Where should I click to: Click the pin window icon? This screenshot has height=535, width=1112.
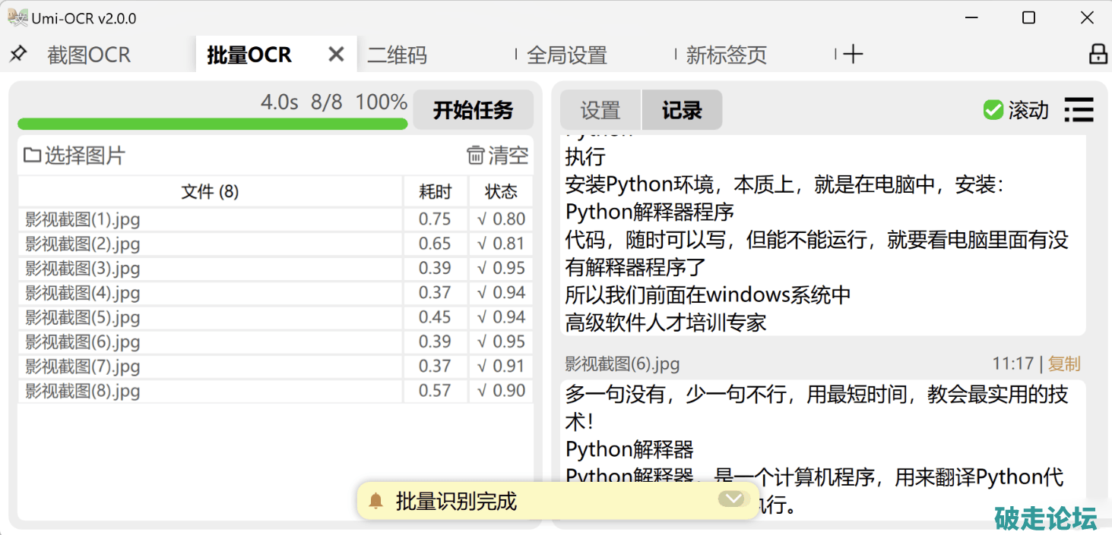(x=18, y=54)
